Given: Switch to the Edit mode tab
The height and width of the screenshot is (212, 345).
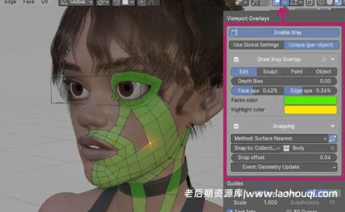Looking at the screenshot, I should click(x=244, y=71).
